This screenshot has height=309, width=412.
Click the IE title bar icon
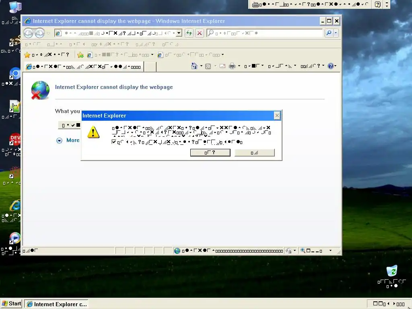pyautogui.click(x=28, y=21)
